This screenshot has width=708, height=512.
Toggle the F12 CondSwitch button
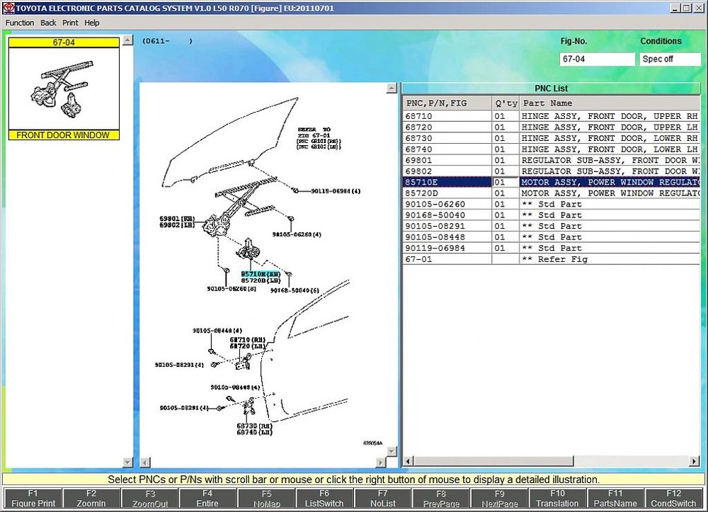click(673, 499)
